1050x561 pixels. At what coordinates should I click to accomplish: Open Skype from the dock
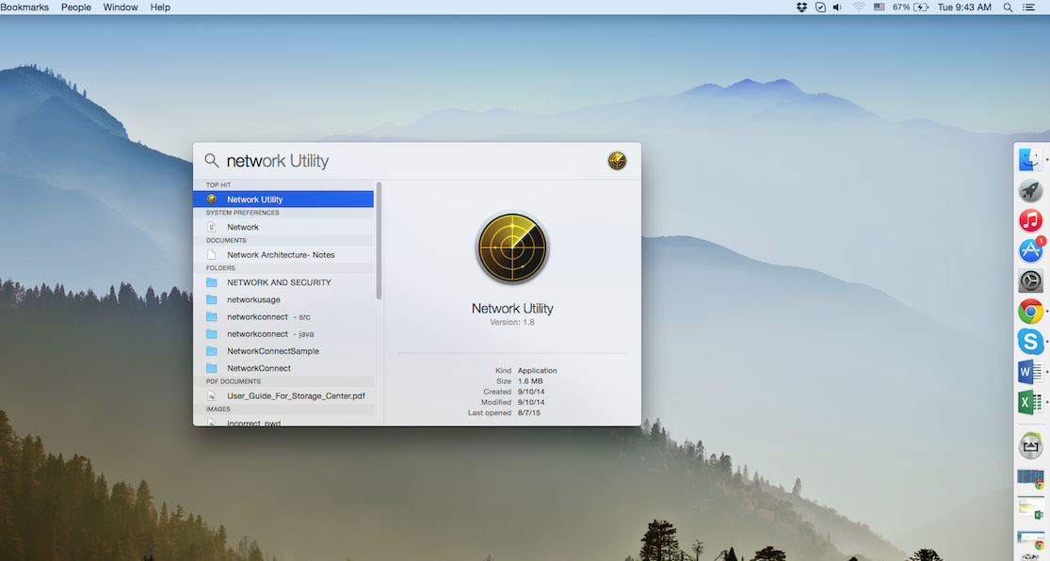coord(1030,342)
